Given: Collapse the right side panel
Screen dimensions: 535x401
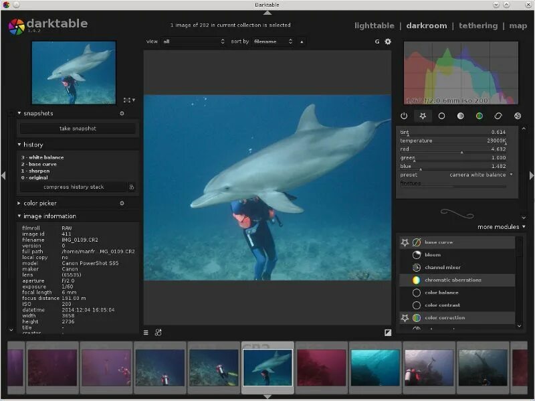Looking at the screenshot, I should pyautogui.click(x=531, y=175).
